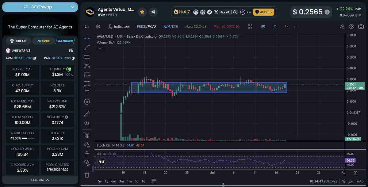
Task: Toggle visibility of all drawings eye icon
Action: pos(87,162)
